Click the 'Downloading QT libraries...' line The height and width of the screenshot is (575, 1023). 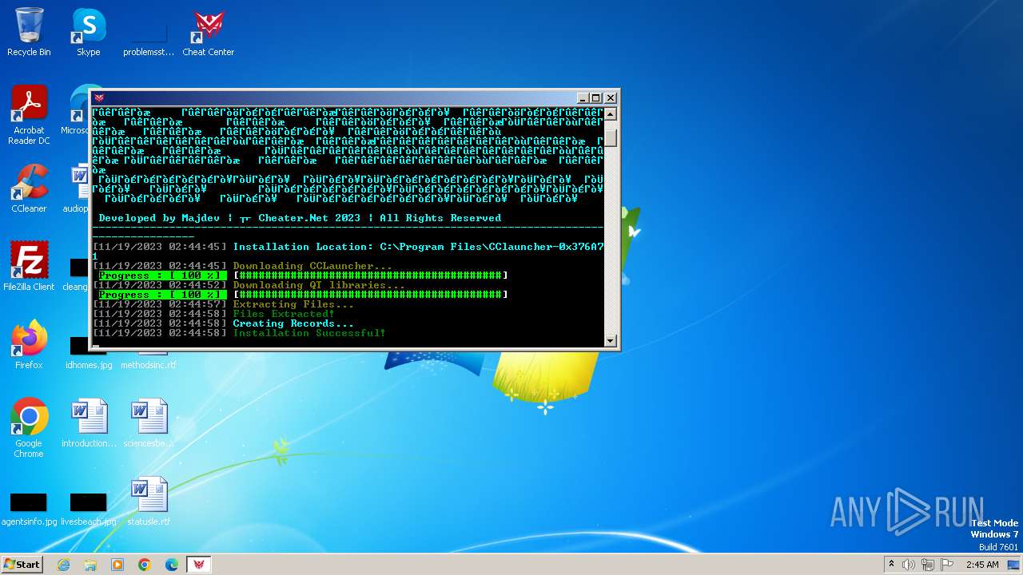pos(319,285)
